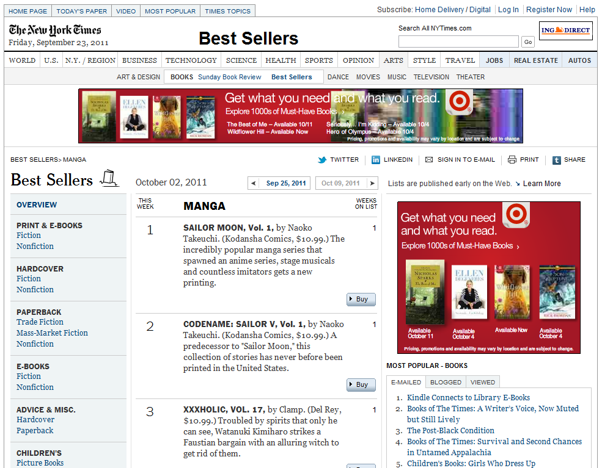Open Advice & Misc. Hardcover list

[x=35, y=420]
